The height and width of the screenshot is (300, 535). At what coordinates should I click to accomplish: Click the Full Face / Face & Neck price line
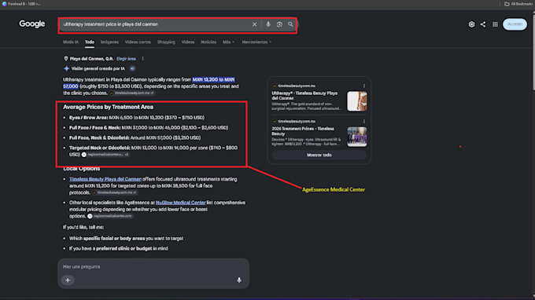pos(149,128)
